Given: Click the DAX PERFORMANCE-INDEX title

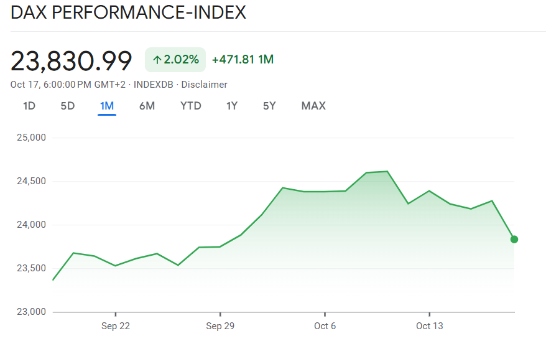Looking at the screenshot, I should tap(128, 12).
